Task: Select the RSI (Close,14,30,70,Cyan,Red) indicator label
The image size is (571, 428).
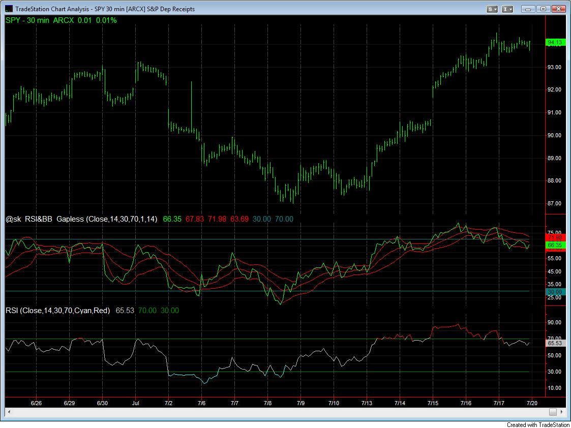Action: 57,311
